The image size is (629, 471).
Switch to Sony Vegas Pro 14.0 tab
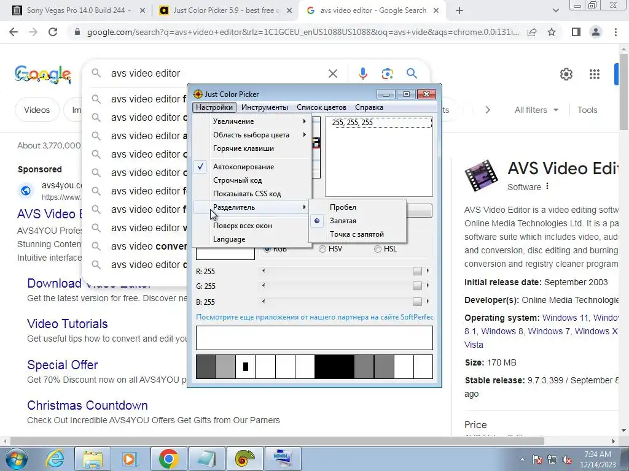79,10
